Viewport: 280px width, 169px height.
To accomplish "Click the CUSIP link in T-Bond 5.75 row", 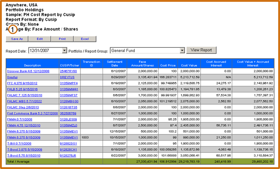I will [x=68, y=156].
